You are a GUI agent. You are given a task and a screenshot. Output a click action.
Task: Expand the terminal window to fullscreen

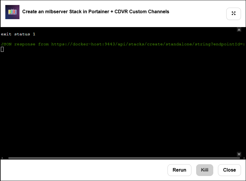tap(233, 14)
